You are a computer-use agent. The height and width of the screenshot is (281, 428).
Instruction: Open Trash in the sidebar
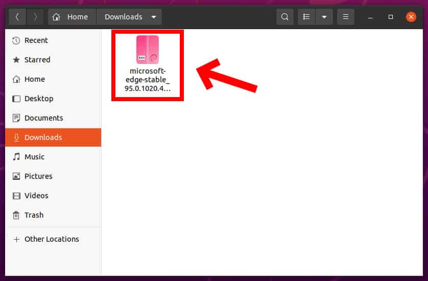coord(53,215)
